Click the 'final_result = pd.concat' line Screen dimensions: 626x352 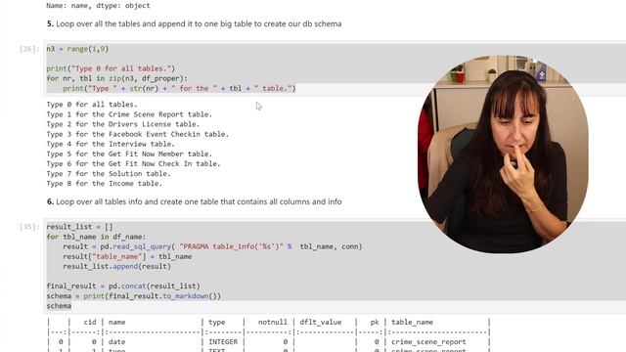click(x=123, y=286)
